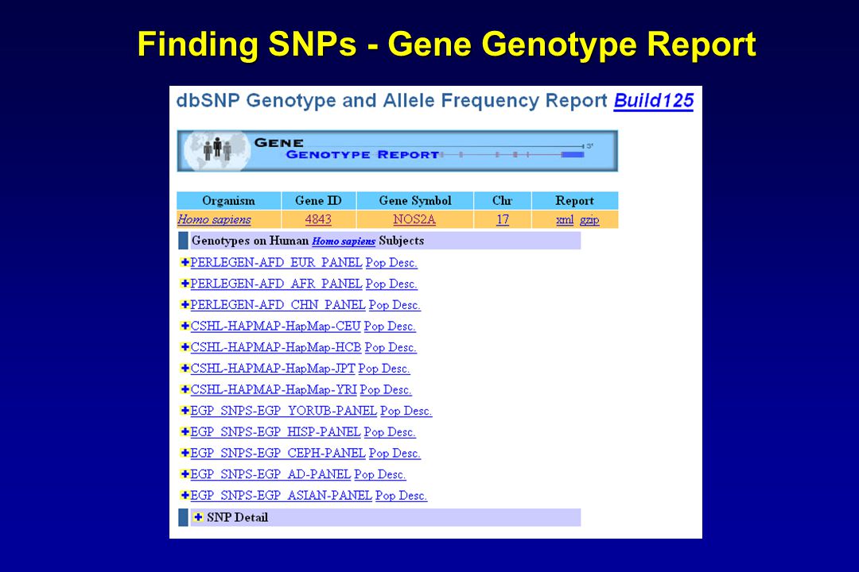Open Homo sapiens link in Genotypes heading
The width and height of the screenshot is (859, 572).
[344, 241]
